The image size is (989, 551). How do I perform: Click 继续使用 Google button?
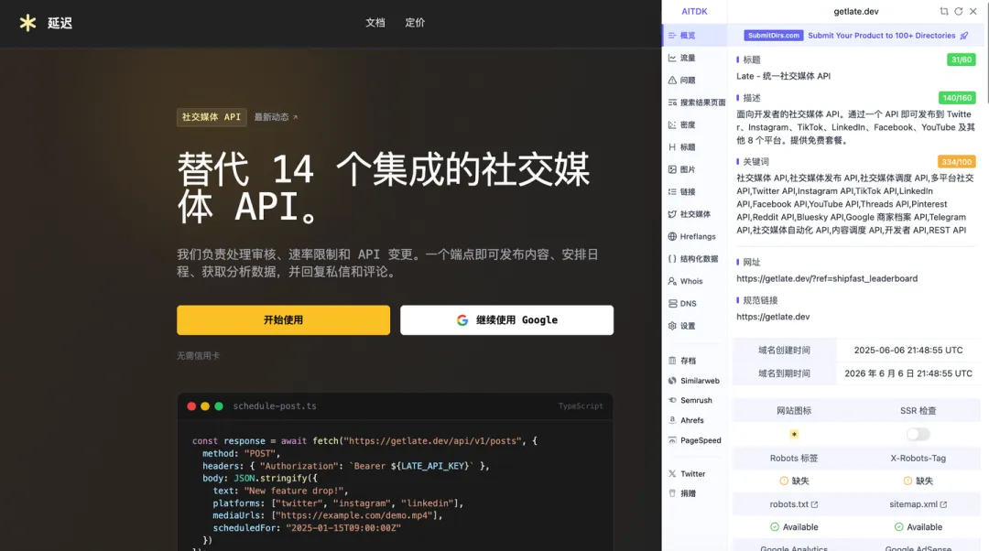point(506,320)
